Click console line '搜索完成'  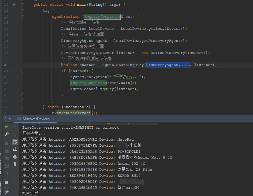(x=30, y=193)
